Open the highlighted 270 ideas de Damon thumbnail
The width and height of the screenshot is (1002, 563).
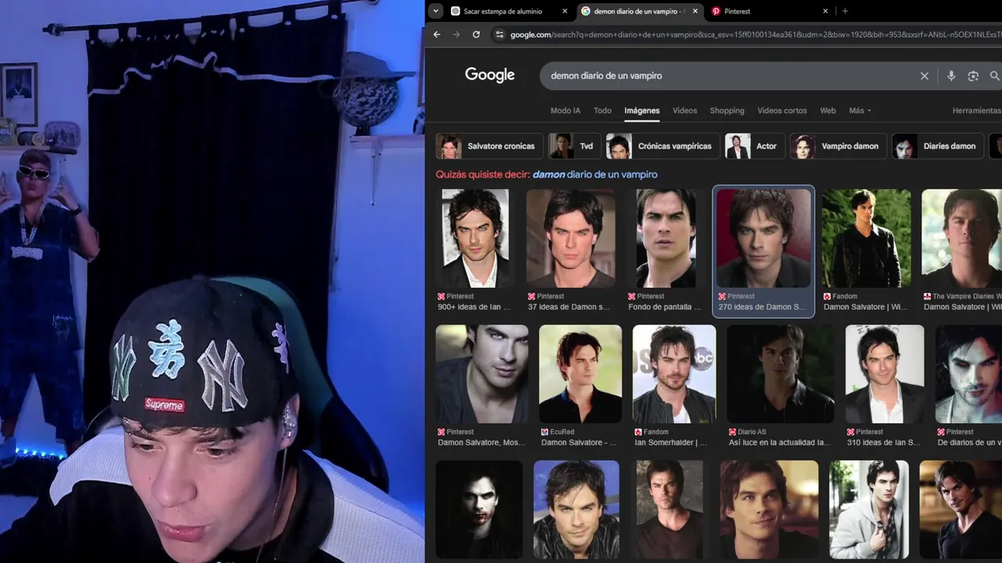pos(763,238)
